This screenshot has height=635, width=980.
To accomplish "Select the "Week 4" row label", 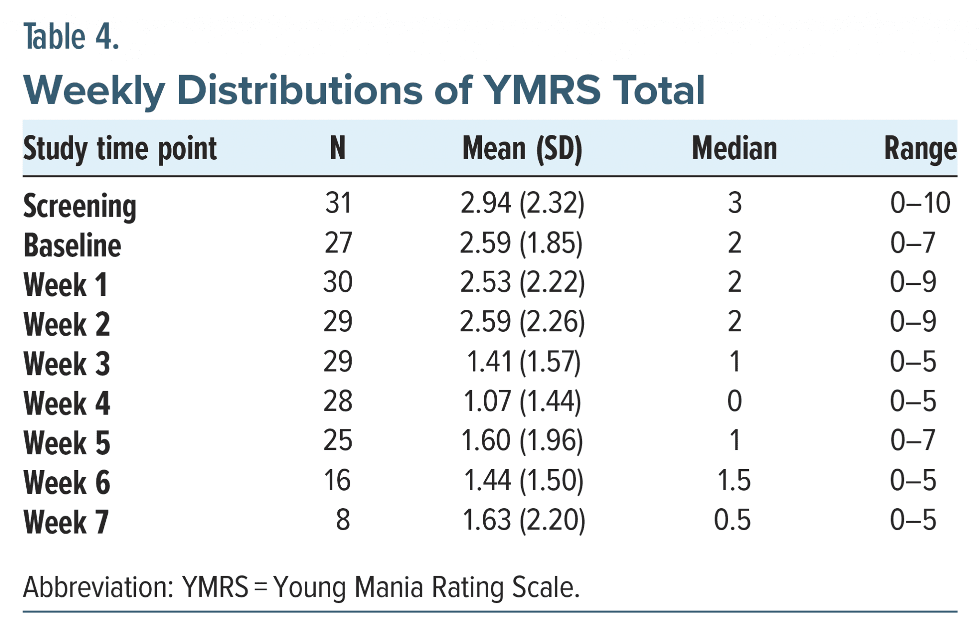I will point(67,403).
